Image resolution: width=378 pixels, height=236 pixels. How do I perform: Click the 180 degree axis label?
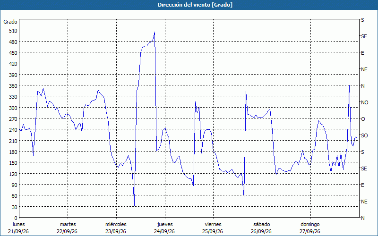[13, 152]
